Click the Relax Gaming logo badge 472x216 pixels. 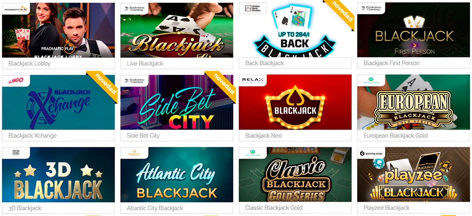click(x=253, y=80)
